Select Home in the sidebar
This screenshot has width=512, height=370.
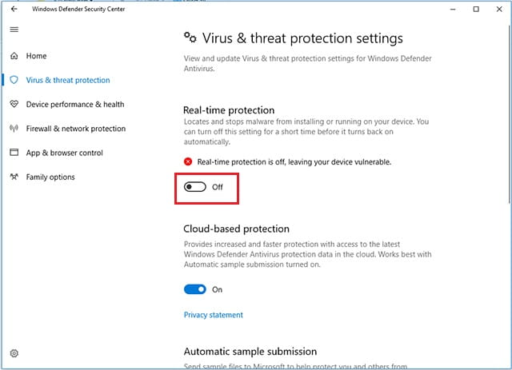point(36,56)
